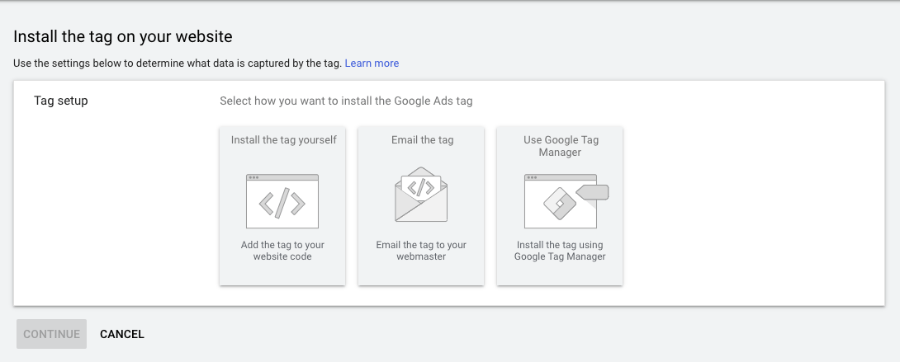900x362 pixels.
Task: Click 'Select how you want to install' prompt
Action: point(346,101)
